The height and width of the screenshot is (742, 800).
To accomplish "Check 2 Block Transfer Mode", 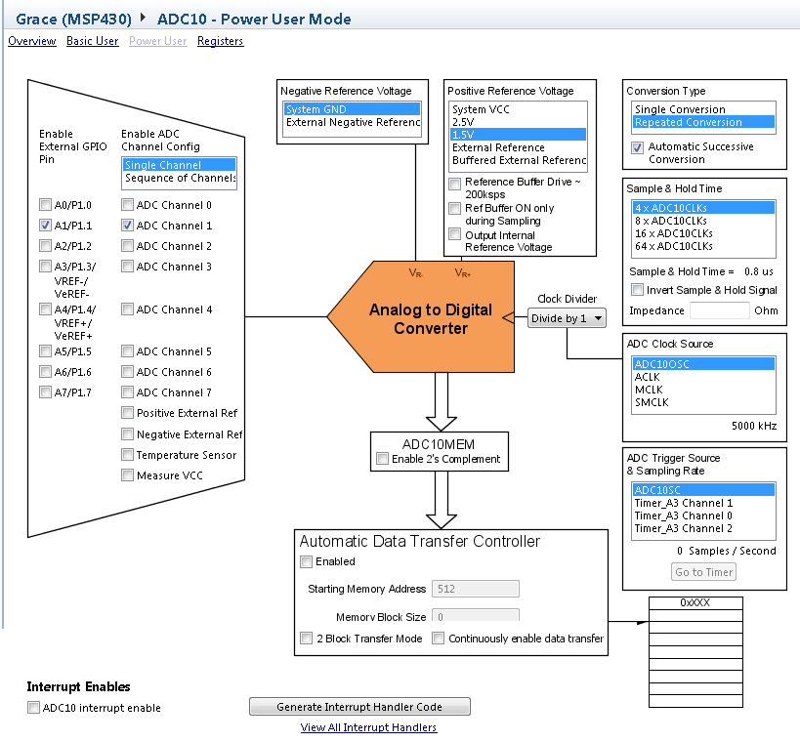I will [x=306, y=638].
